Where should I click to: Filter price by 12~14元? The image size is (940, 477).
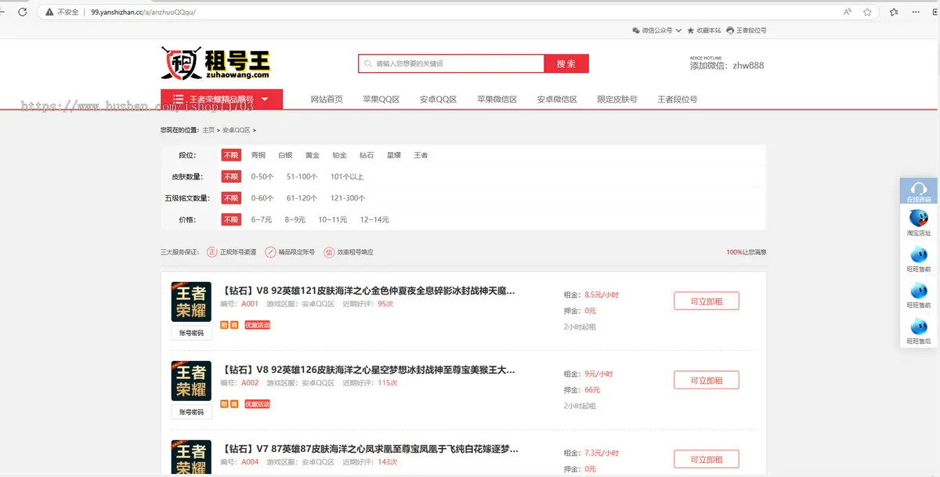tap(374, 219)
